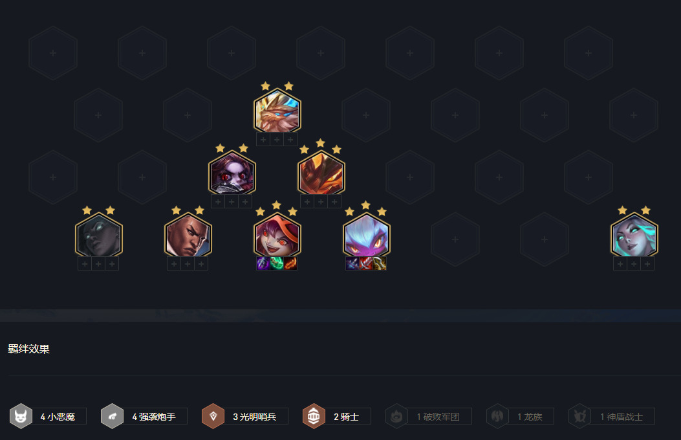Select the Tristana champion portrait

coord(277,236)
